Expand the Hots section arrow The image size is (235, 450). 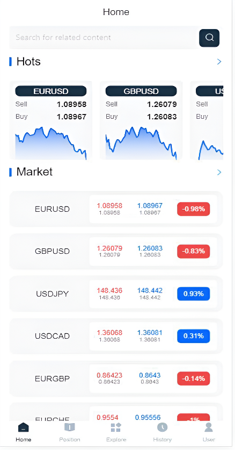tap(219, 61)
